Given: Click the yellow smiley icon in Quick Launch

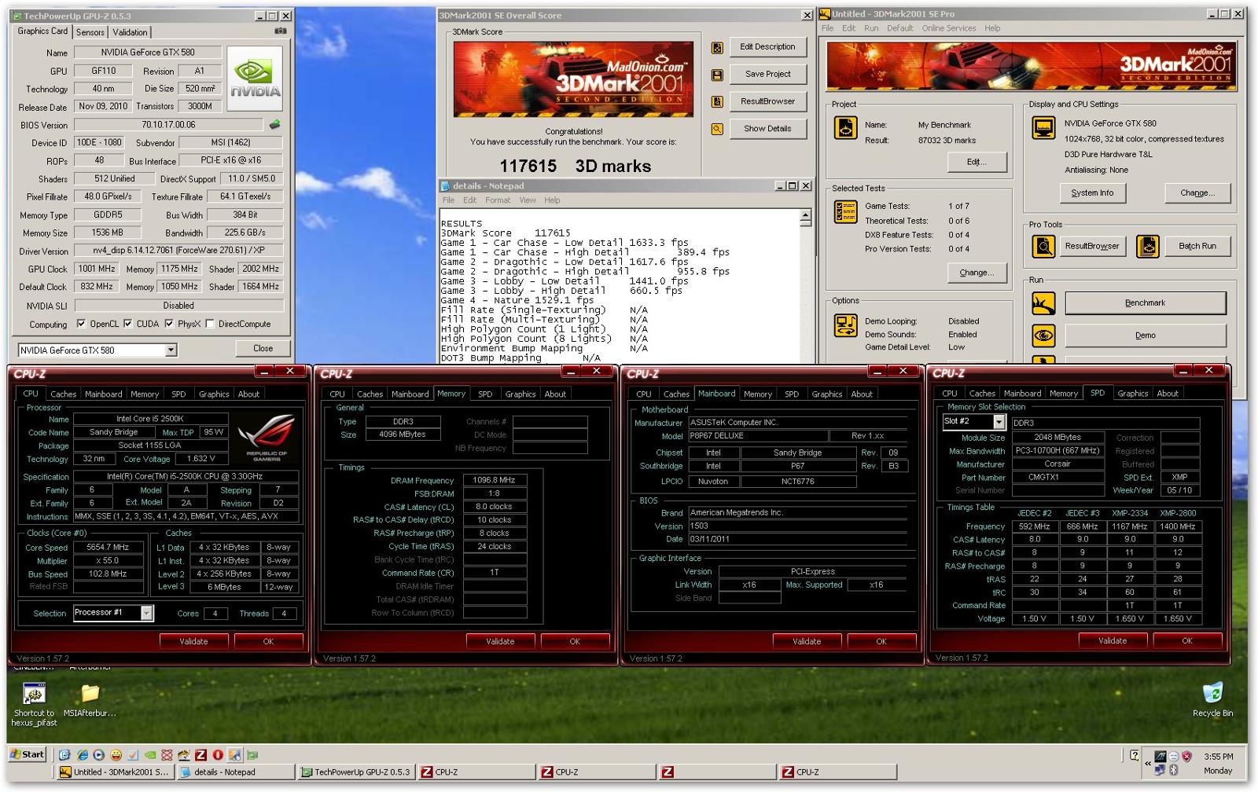Looking at the screenshot, I should pos(116,755).
